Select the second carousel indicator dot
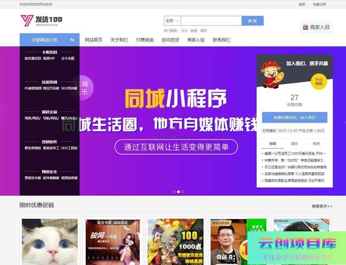 [178, 192]
